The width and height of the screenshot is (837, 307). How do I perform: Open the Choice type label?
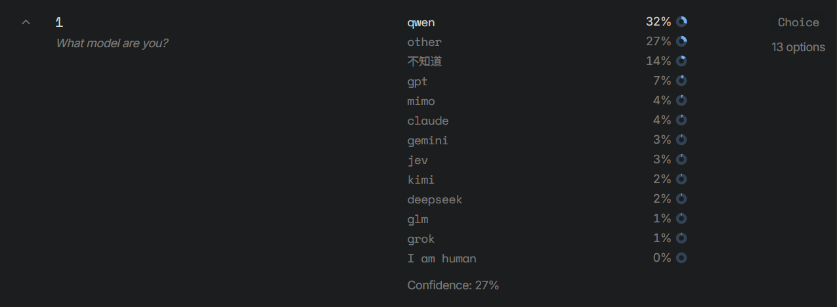(x=798, y=22)
